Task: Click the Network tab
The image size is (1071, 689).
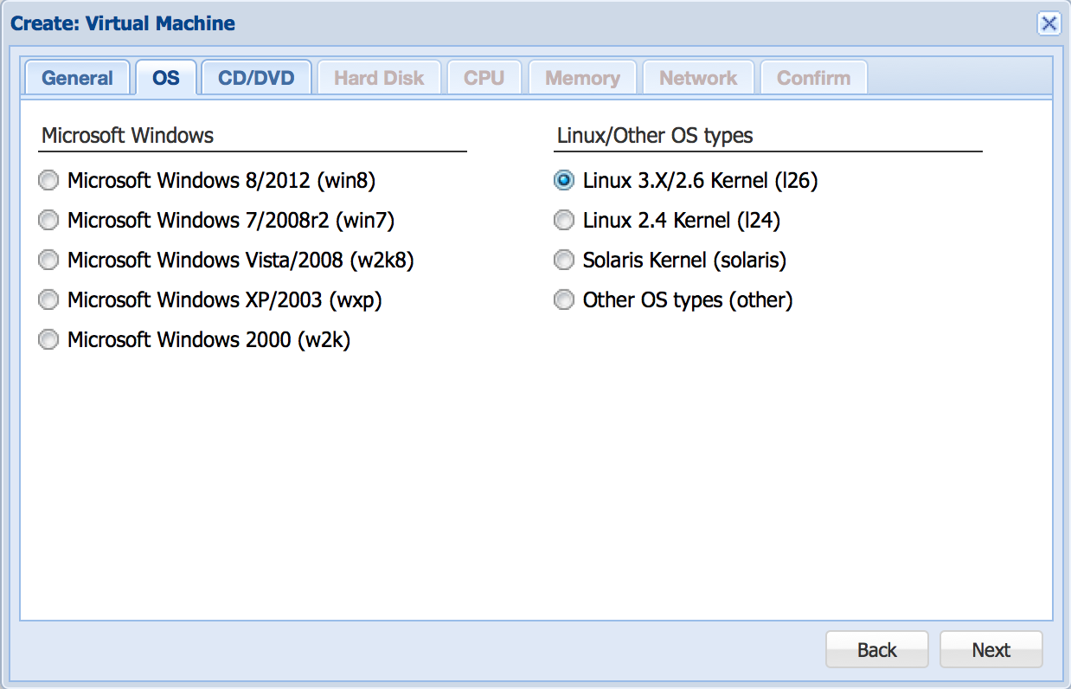Action: click(x=698, y=78)
